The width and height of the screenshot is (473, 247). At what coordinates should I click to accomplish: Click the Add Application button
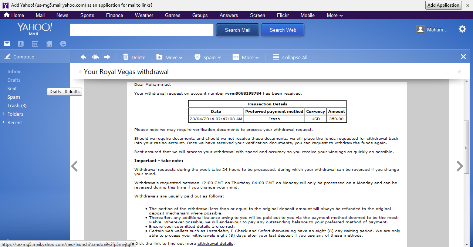443,5
